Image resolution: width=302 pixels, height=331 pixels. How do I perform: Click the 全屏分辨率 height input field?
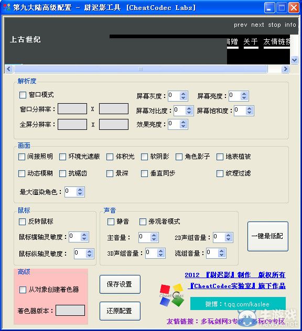114,124
